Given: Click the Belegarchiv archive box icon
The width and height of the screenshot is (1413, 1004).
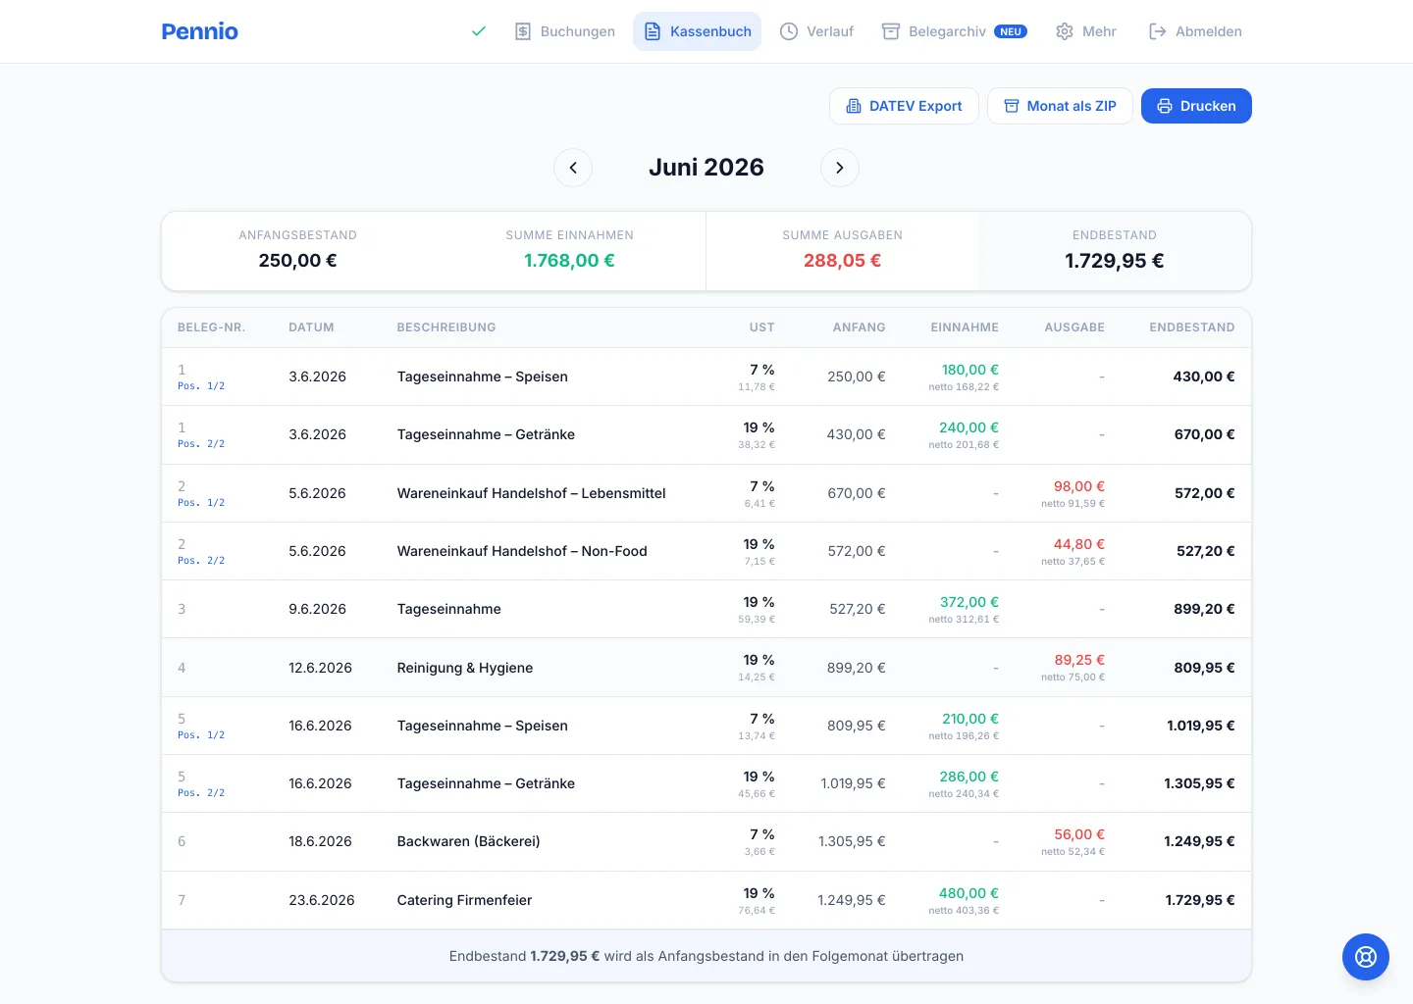Looking at the screenshot, I should [891, 31].
